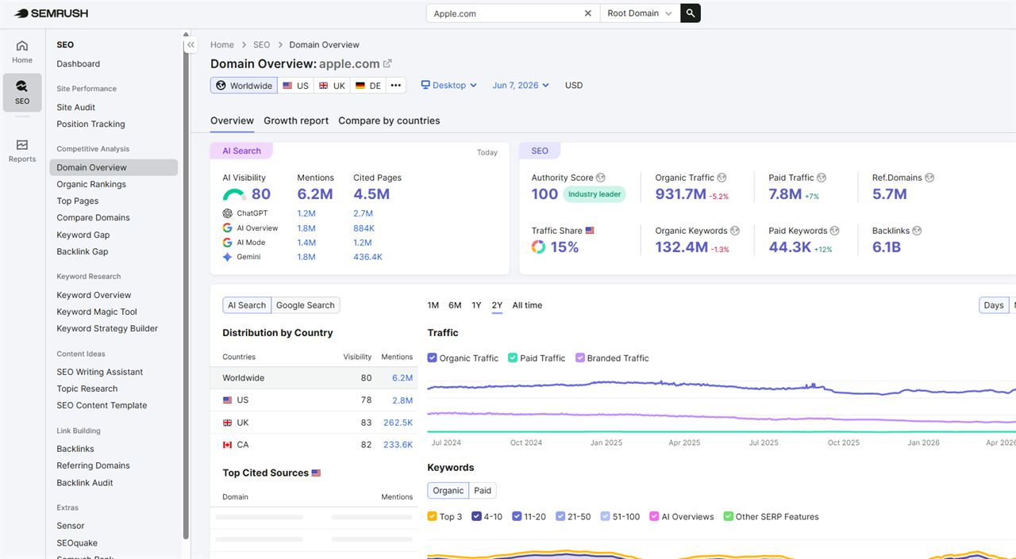Select the Organic keywords button

[x=448, y=491]
